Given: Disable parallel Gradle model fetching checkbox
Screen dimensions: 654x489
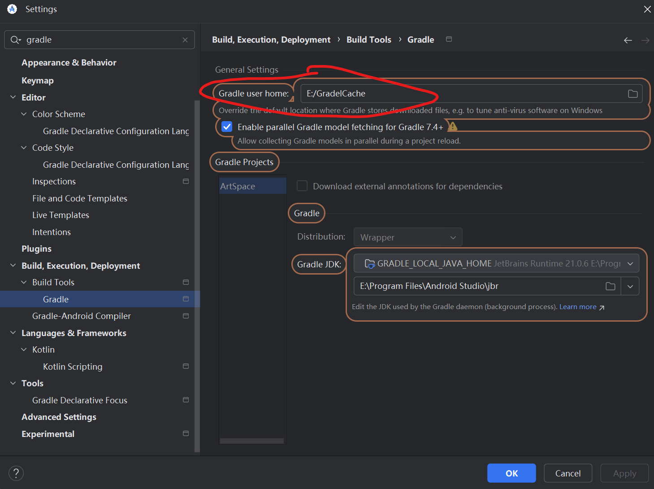Looking at the screenshot, I should coord(227,127).
